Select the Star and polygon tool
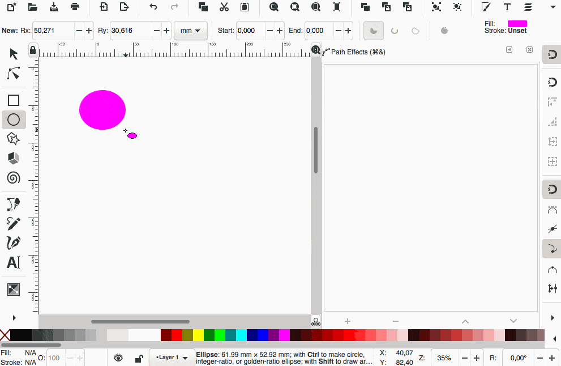 coord(14,139)
